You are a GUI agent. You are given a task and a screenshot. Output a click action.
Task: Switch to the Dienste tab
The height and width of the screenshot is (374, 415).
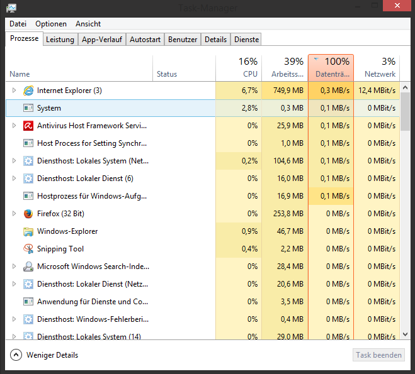pyautogui.click(x=246, y=40)
